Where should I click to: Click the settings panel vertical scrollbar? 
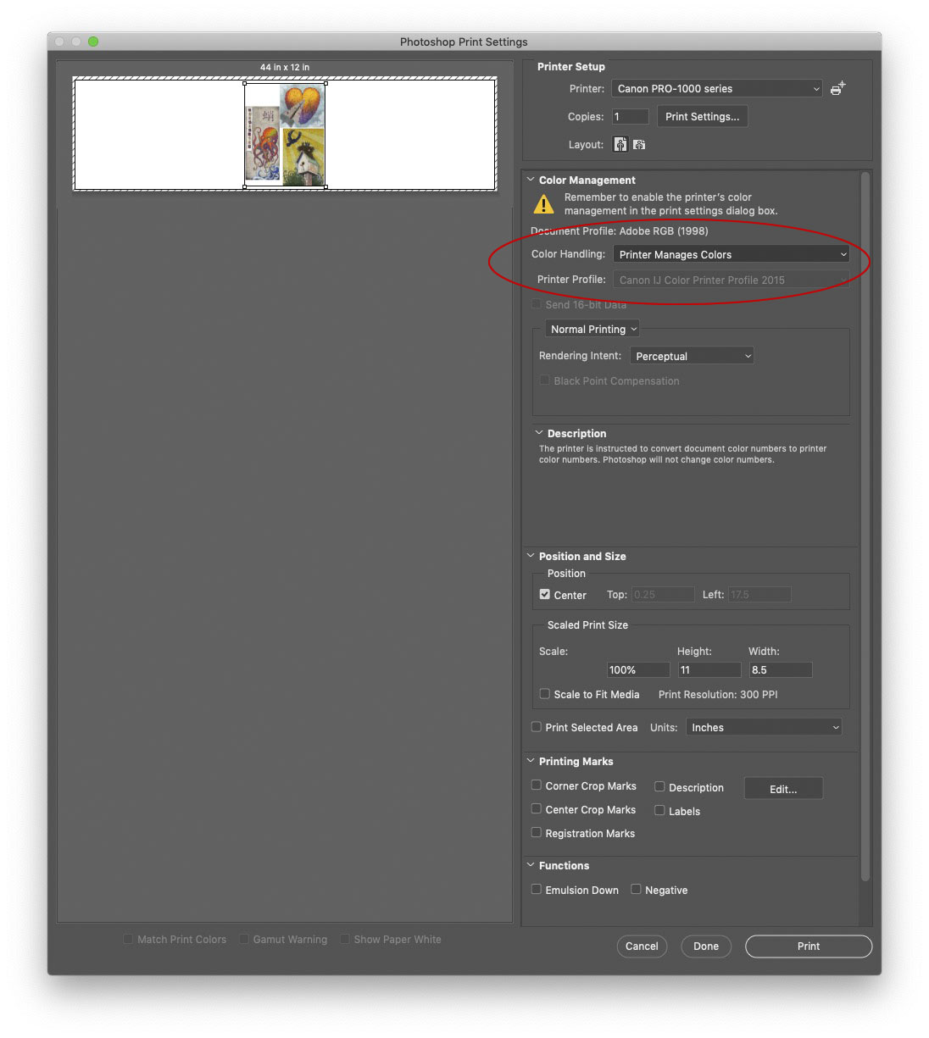tap(865, 525)
